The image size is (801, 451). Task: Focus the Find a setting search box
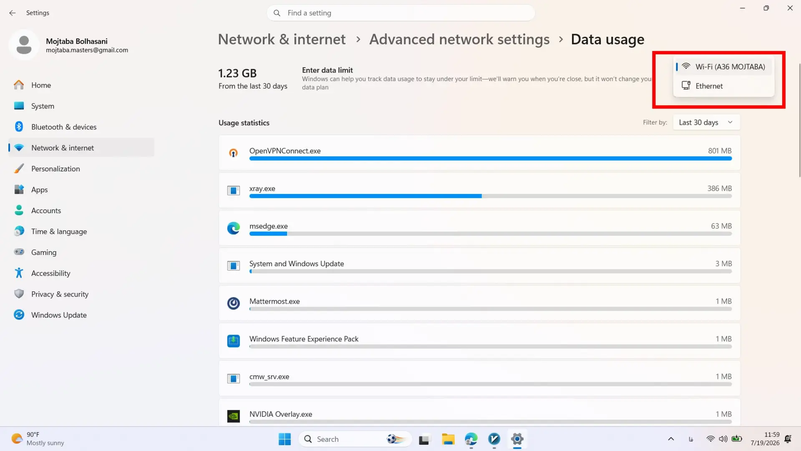pyautogui.click(x=400, y=13)
